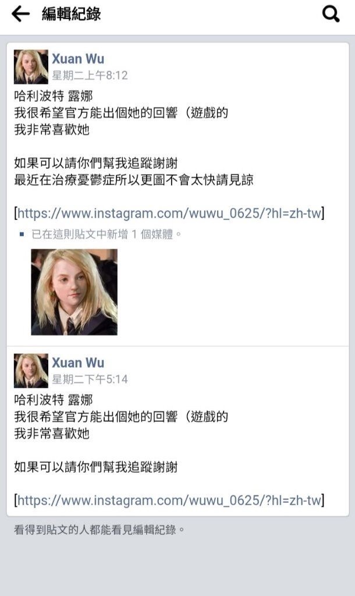View the attached blonde girl photo thumbnail

point(74,292)
